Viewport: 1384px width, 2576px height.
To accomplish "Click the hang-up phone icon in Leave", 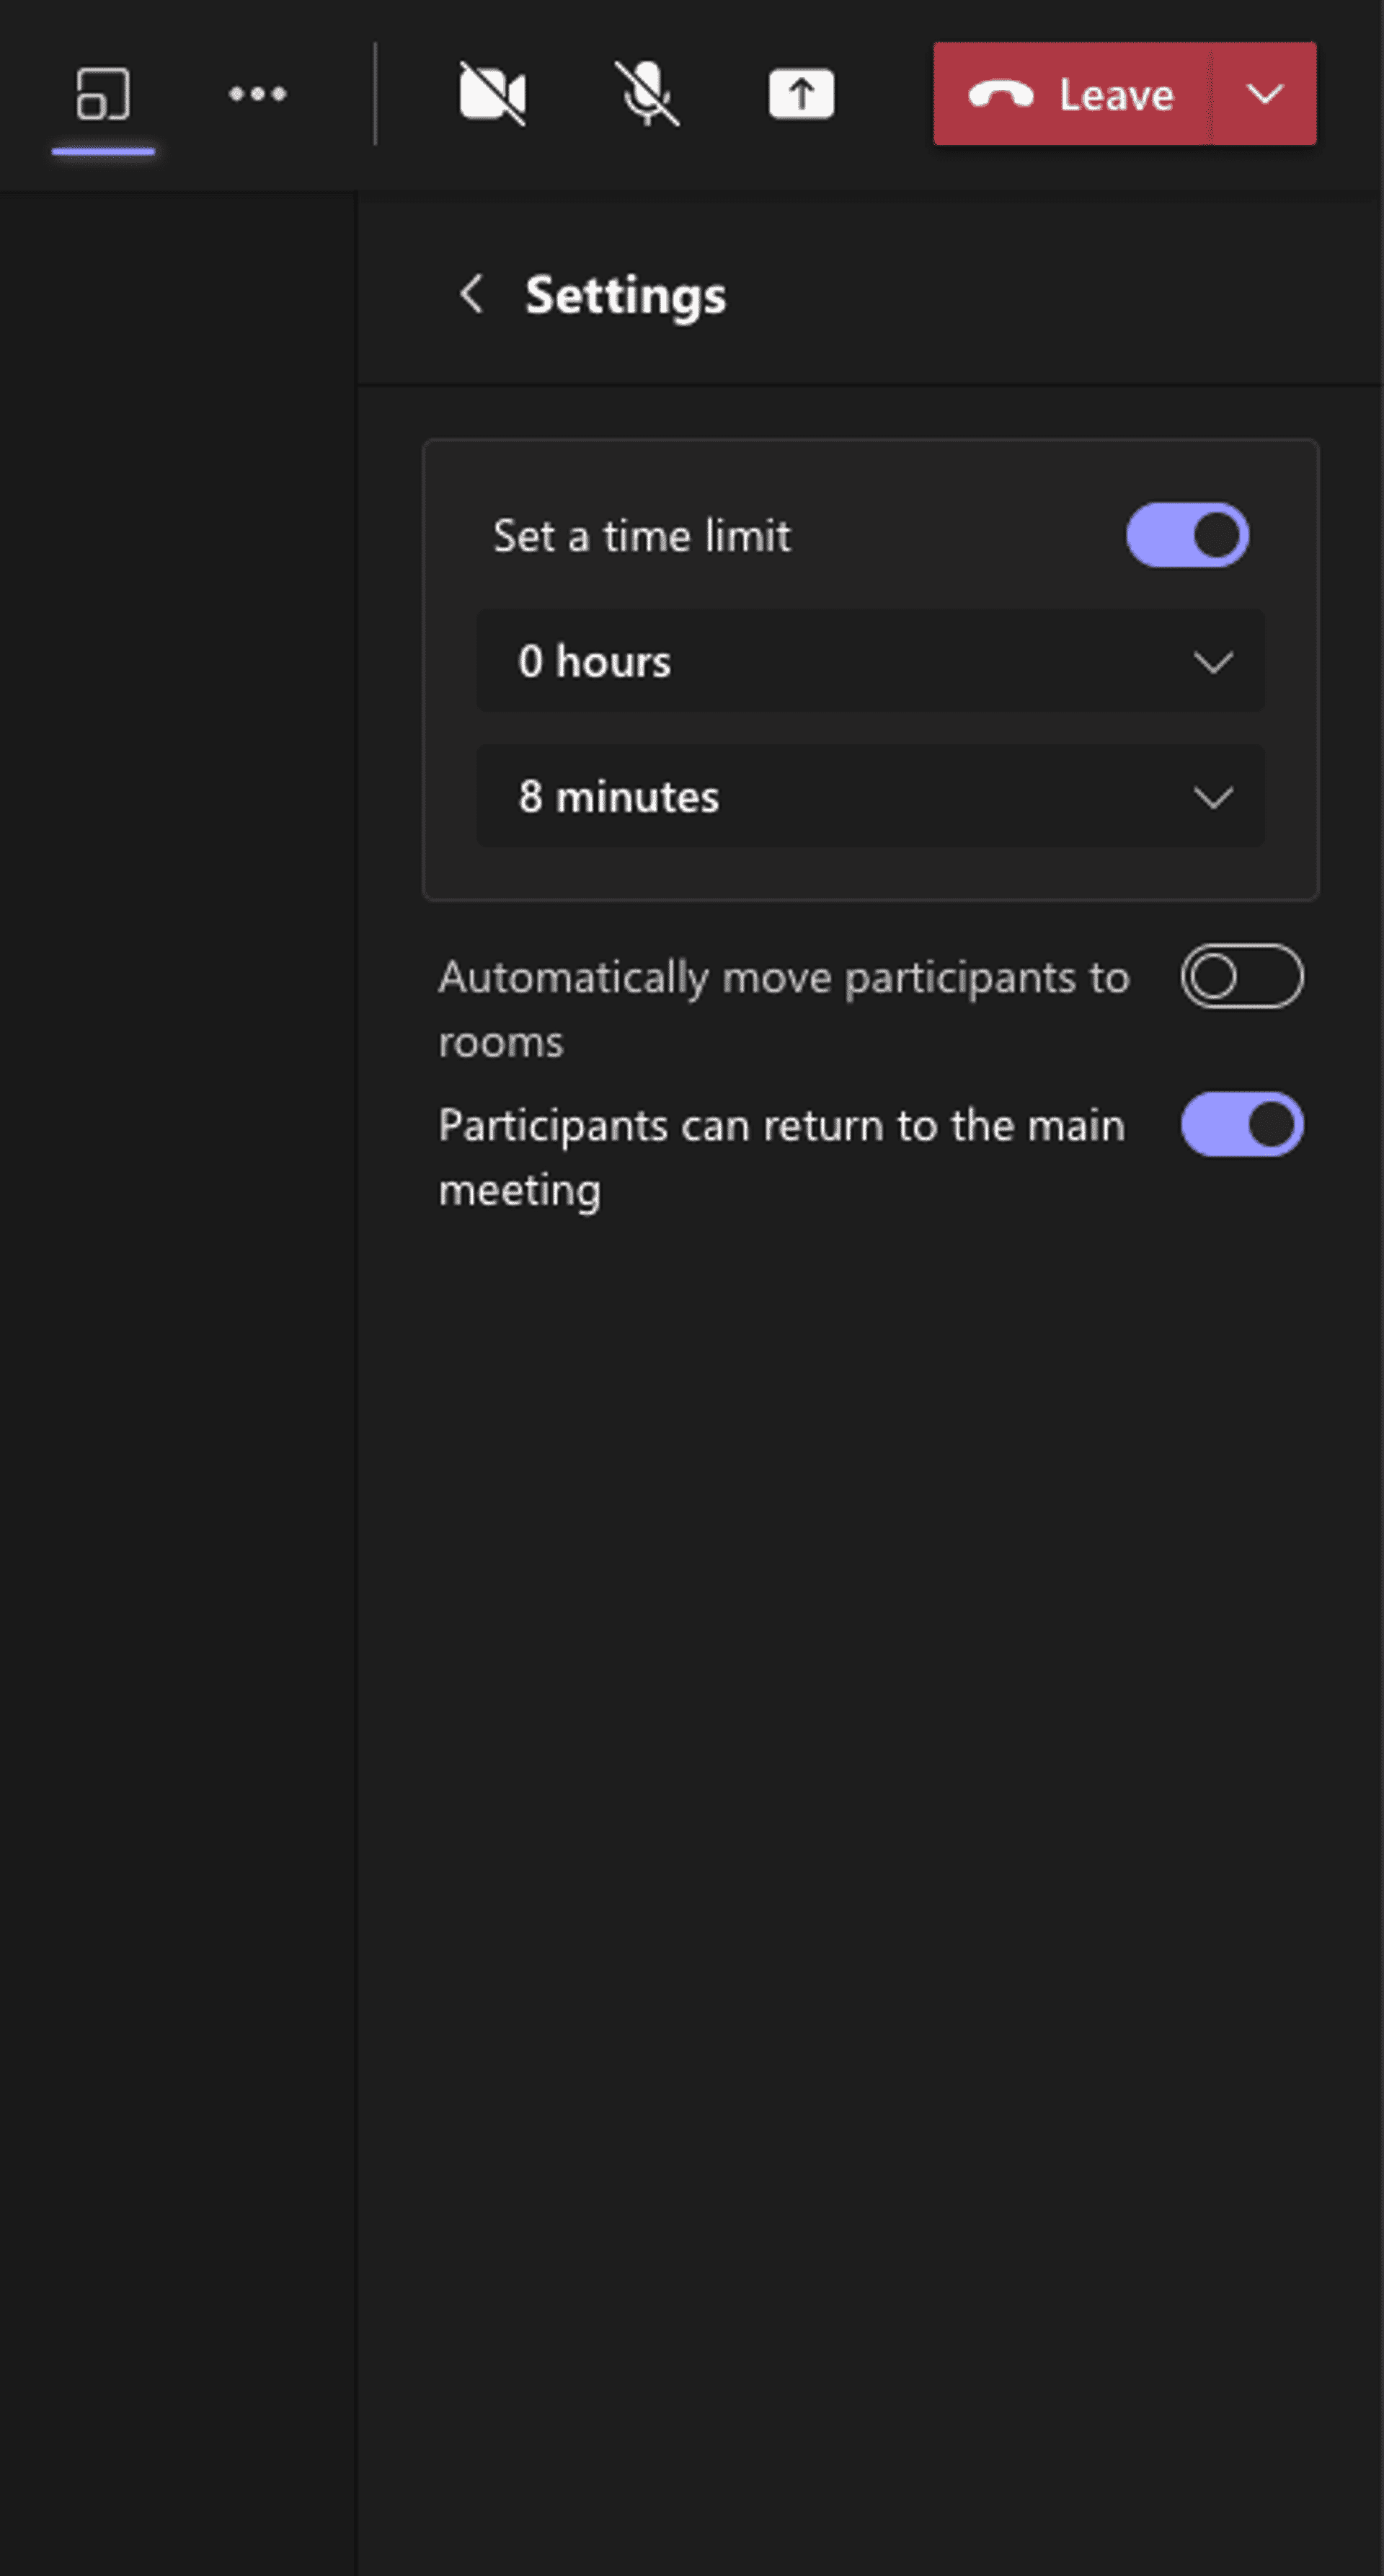I will click(x=1001, y=95).
